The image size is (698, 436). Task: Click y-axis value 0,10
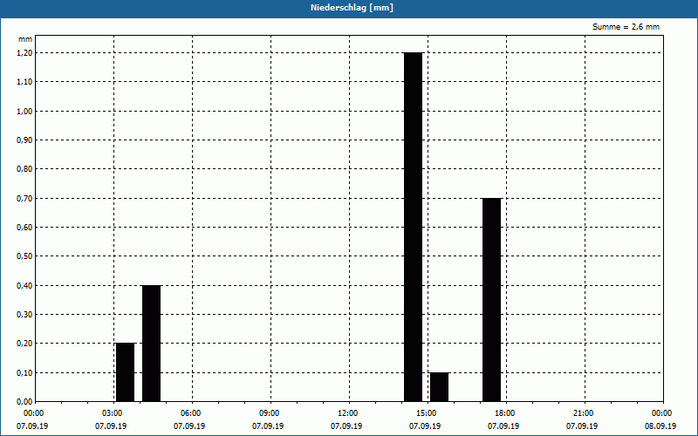[25, 373]
